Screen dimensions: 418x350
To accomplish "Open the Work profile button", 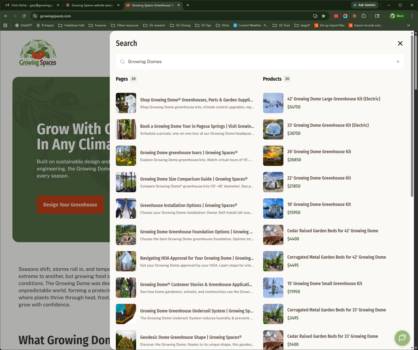I will point(397,16).
